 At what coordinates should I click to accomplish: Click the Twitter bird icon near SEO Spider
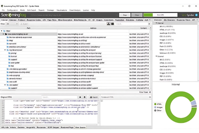[196, 15]
